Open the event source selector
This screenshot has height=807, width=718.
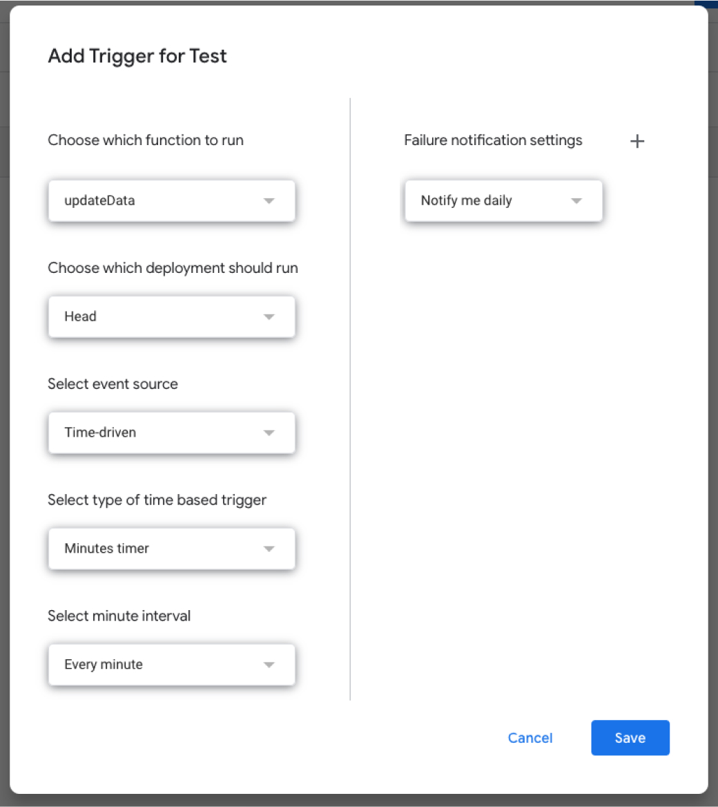click(171, 433)
